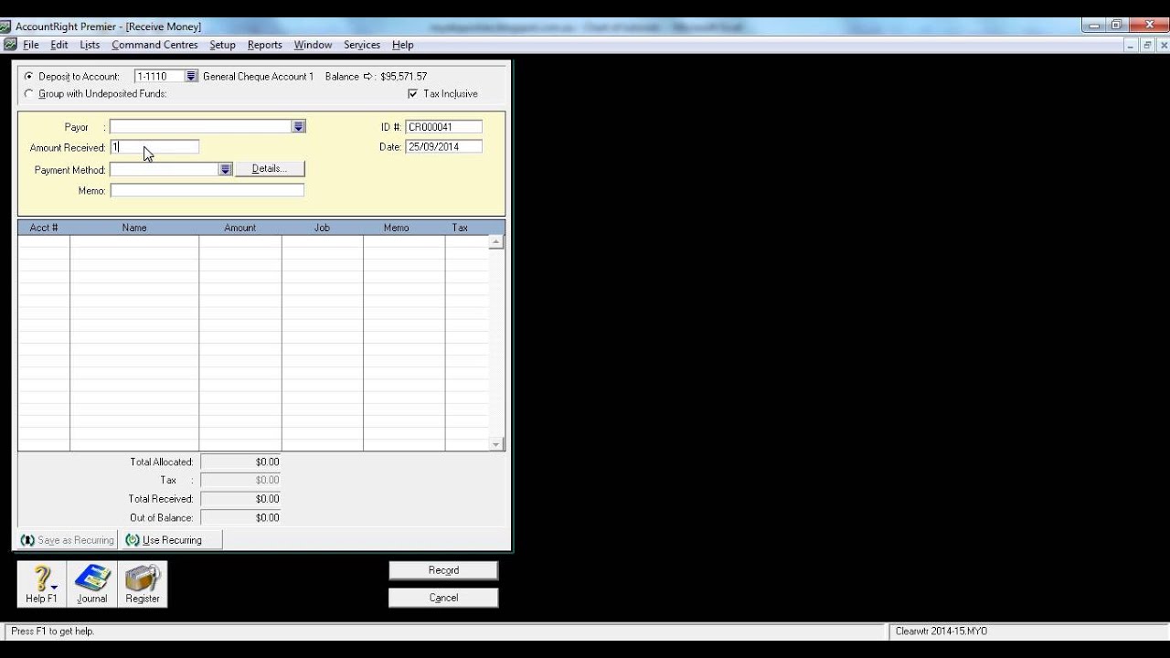The width and height of the screenshot is (1170, 658).
Task: Click the account number field 1-1110
Action: click(159, 77)
